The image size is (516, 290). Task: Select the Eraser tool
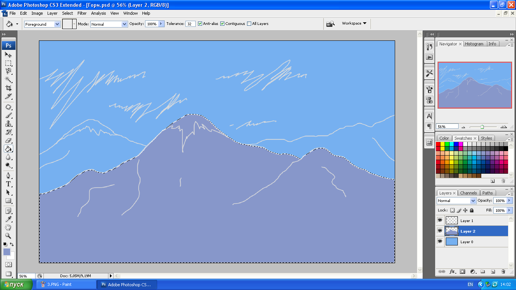click(8, 140)
